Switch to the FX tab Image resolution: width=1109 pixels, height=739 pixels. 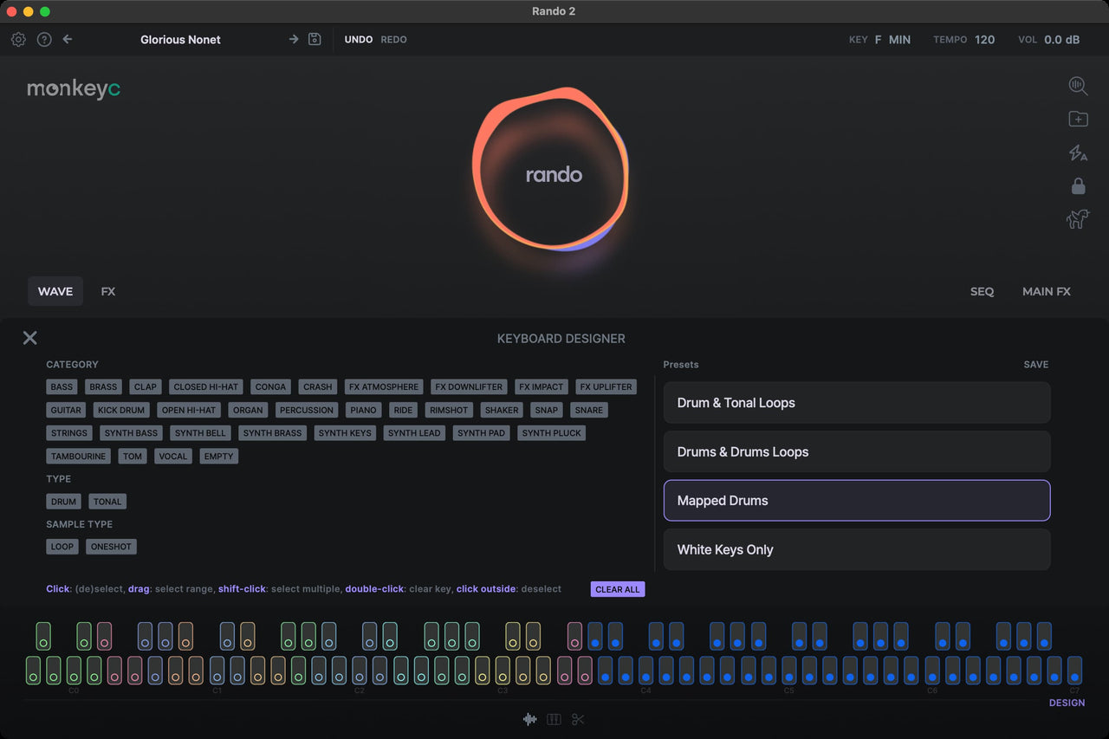coord(107,291)
